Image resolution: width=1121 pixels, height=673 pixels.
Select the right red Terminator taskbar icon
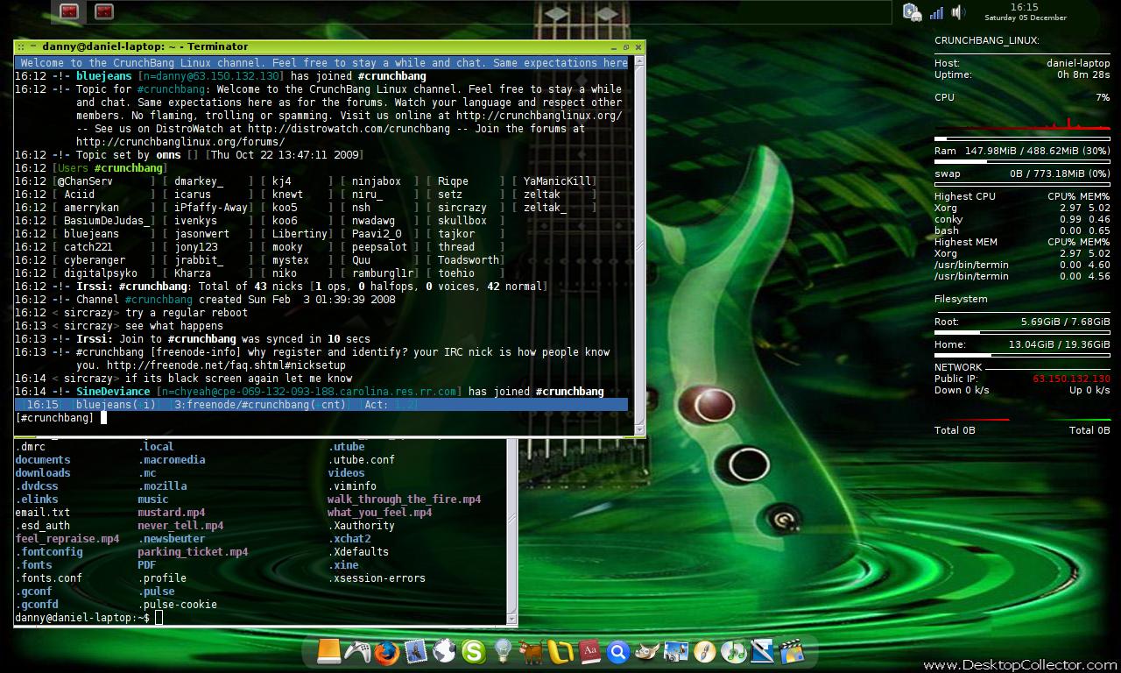(103, 11)
